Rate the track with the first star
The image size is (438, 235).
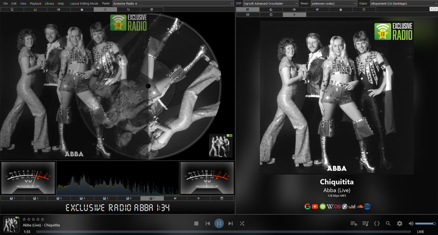[24, 219]
